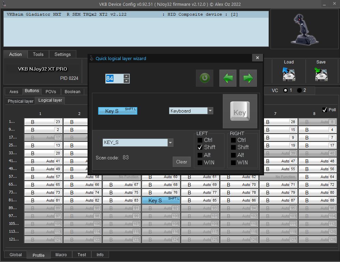
Task: Open the Macro tab
Action: click(61, 254)
